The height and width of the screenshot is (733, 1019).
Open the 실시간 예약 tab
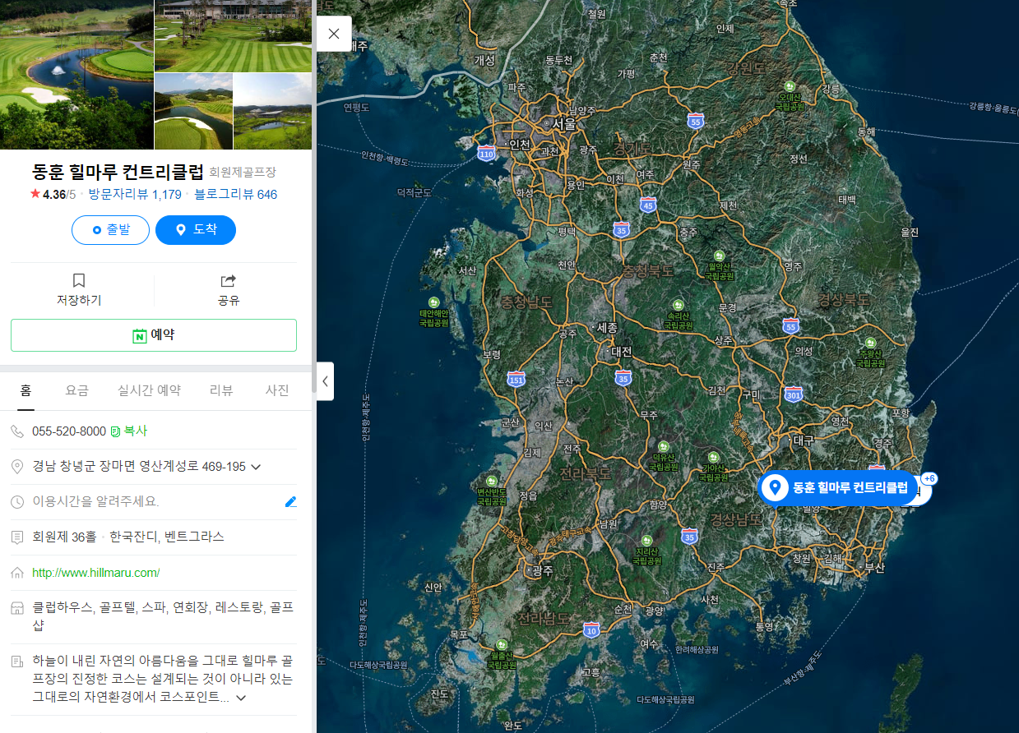[149, 390]
